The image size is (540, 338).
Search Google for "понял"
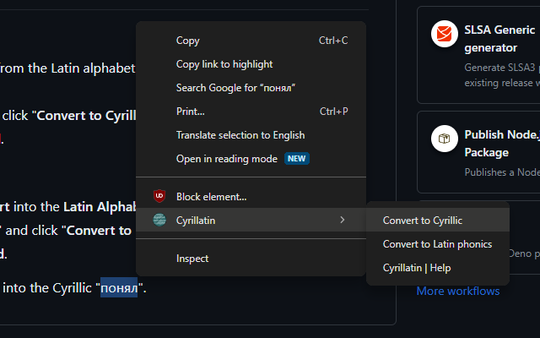235,88
